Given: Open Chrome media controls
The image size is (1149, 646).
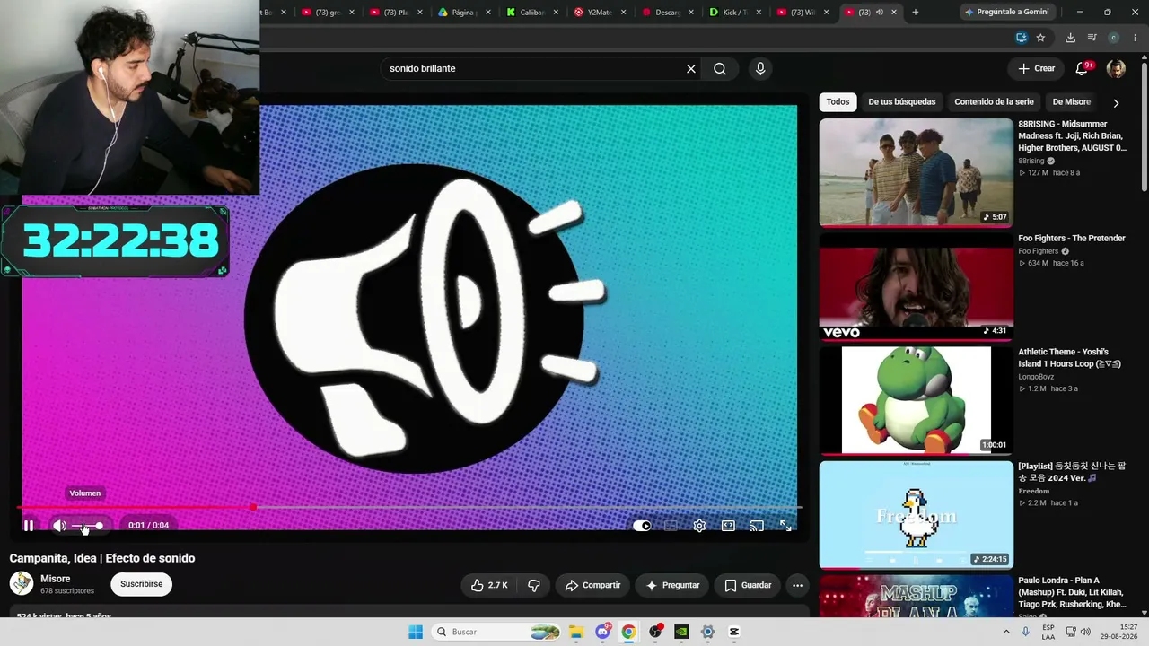Looking at the screenshot, I should tap(1092, 38).
